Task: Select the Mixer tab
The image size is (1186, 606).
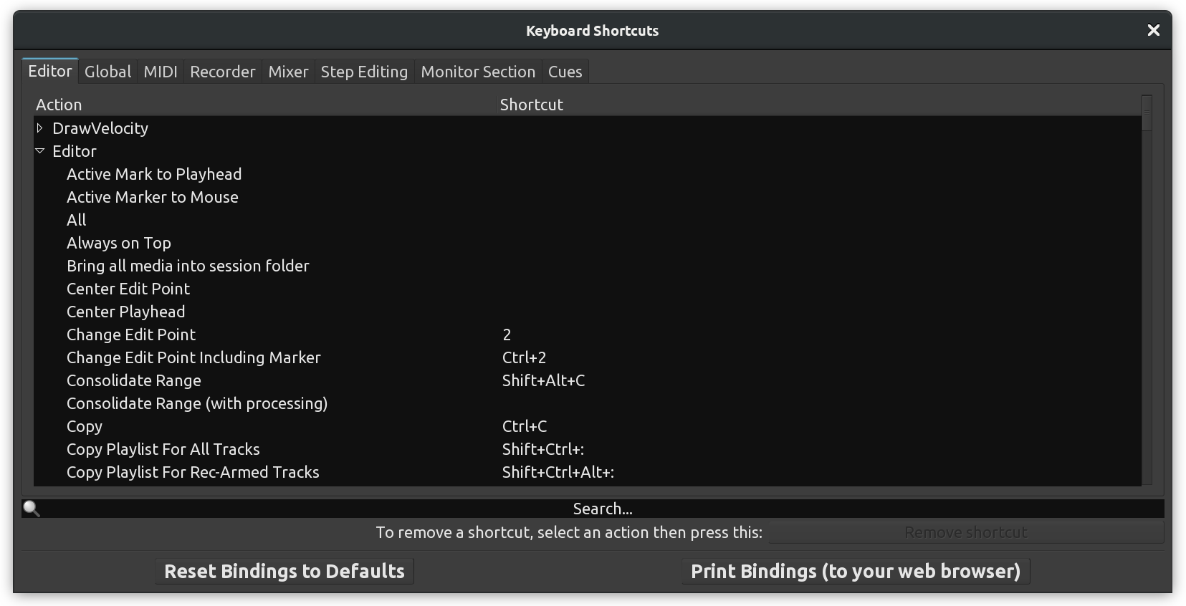Action: (x=288, y=72)
